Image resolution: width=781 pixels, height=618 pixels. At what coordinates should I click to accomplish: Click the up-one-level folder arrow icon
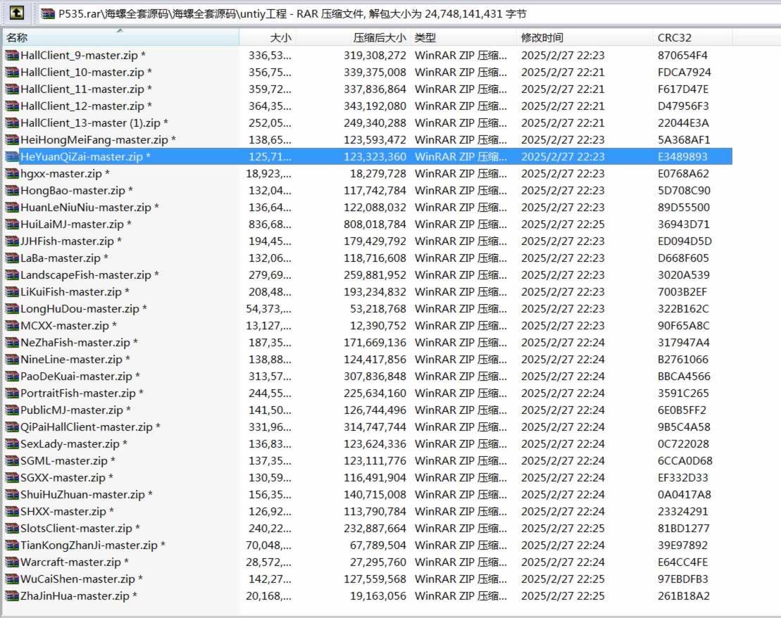pyautogui.click(x=17, y=13)
